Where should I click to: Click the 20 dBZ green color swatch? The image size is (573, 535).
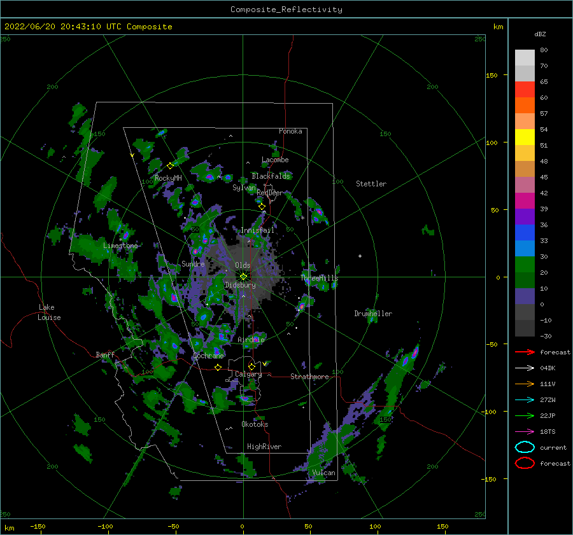click(x=525, y=264)
